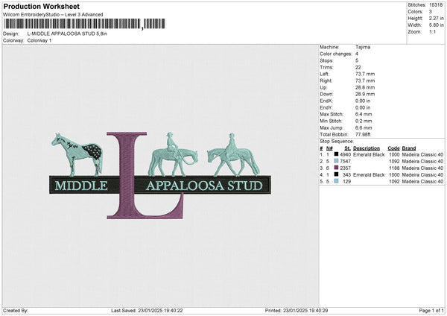Screen dimensions: 447x316
Task: Click the Colors value 3
Action: [431, 12]
